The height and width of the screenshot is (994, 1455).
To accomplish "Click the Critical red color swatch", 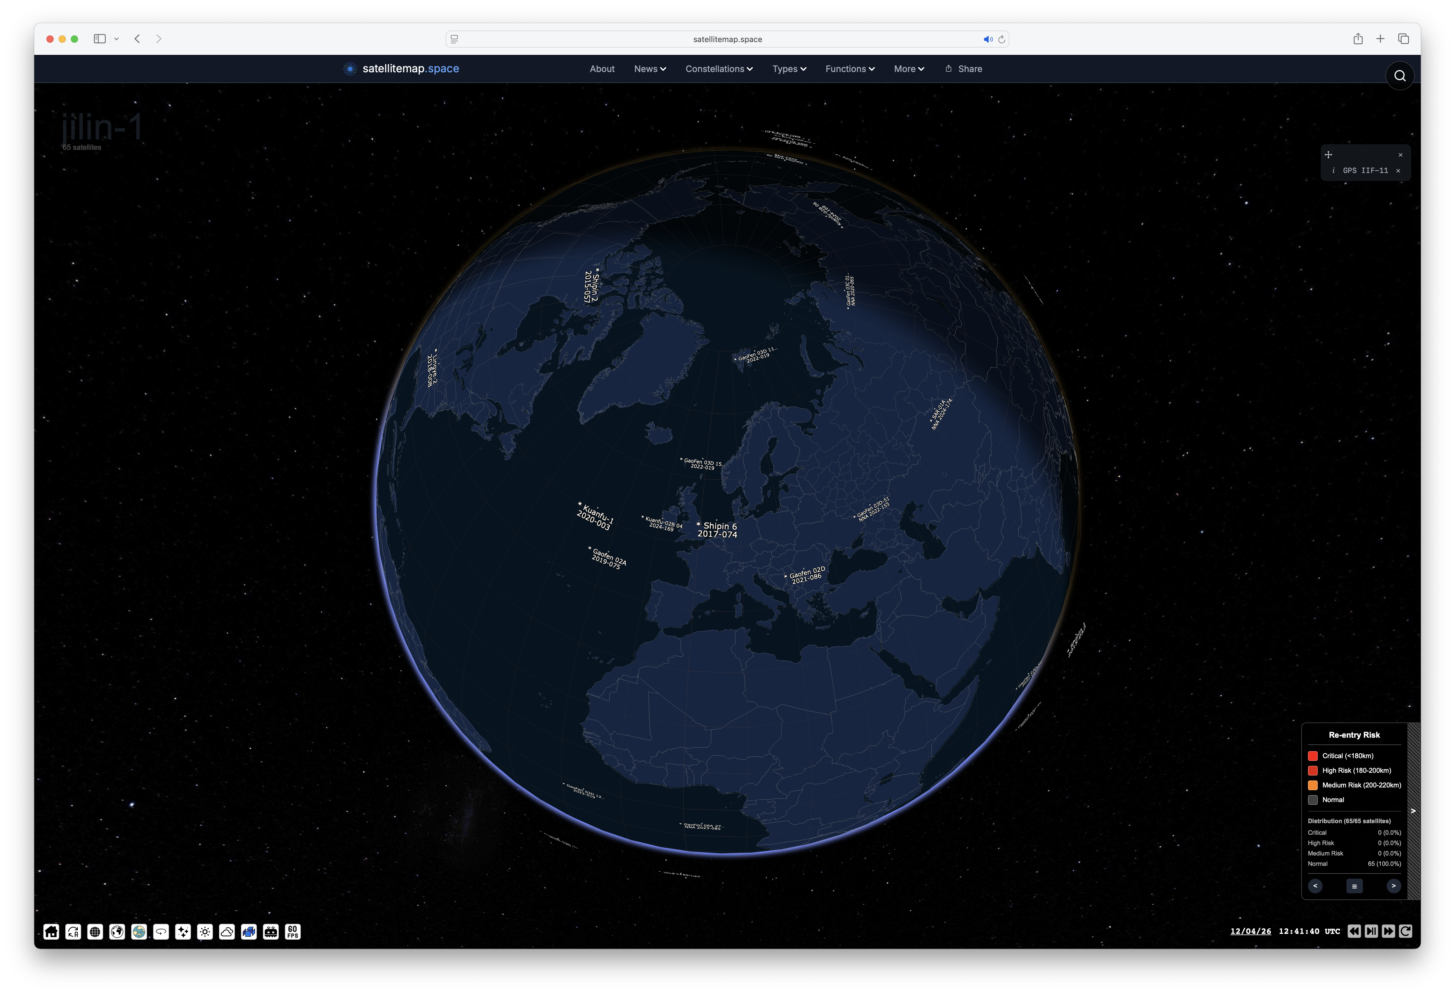I will 1313,755.
